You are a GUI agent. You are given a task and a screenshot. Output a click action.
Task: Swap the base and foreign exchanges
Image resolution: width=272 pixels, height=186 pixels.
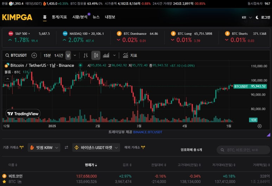(x=67, y=147)
